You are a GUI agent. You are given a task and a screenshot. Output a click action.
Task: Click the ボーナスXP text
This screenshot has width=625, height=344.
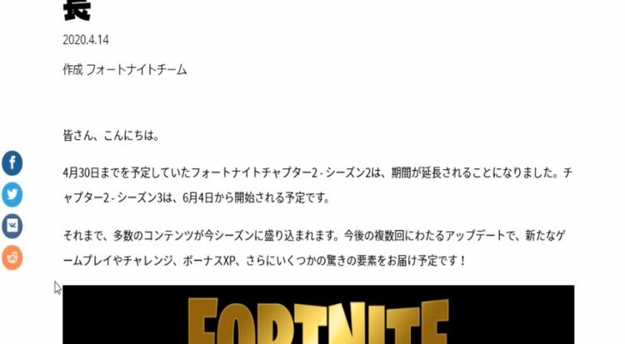209,261
